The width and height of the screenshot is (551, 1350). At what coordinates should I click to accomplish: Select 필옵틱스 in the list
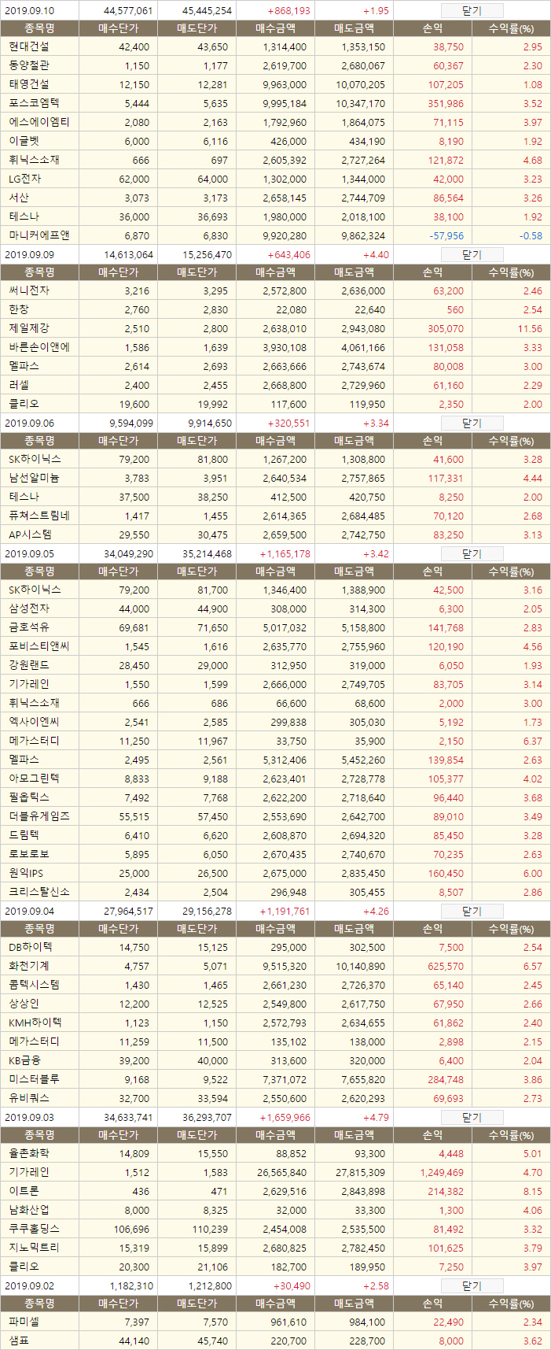pos(28,797)
